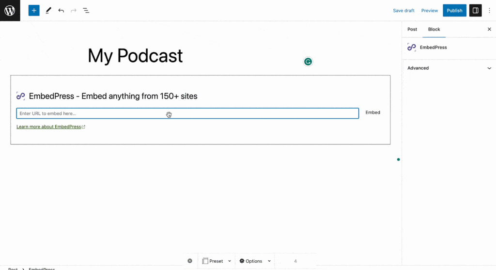Click the My Podcast title

pos(135,56)
